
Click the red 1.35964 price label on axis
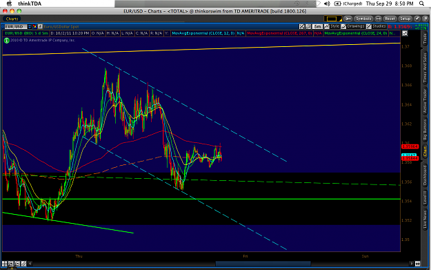tap(410, 146)
